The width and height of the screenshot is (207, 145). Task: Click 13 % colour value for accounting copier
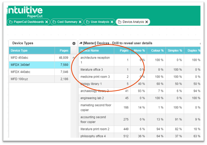[160, 120]
